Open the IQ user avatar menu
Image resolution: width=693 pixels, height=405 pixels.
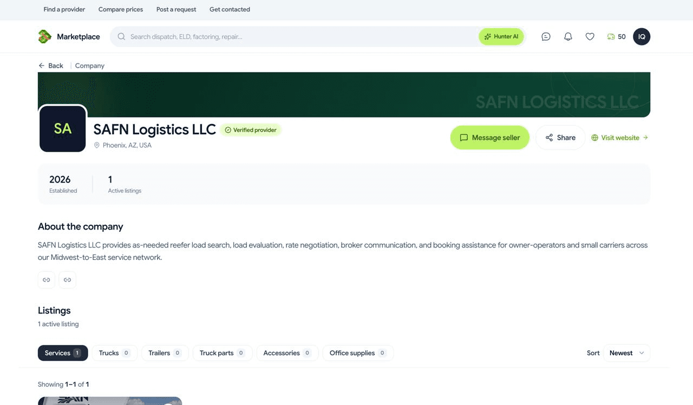[x=642, y=36]
